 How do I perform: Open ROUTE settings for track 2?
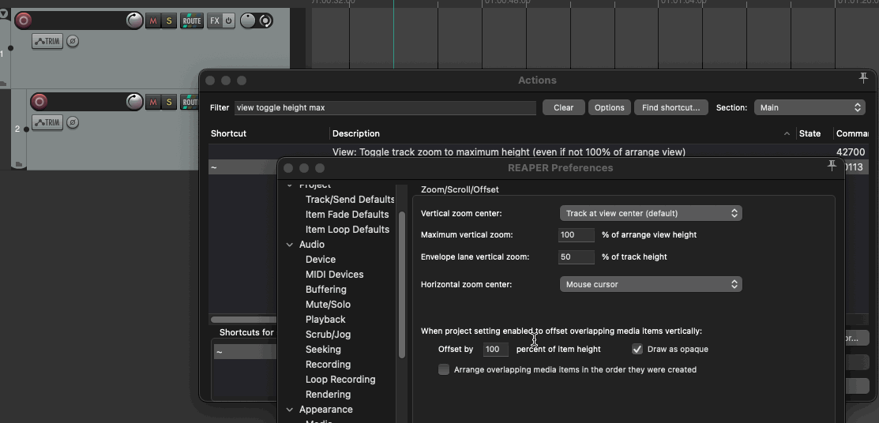click(190, 101)
